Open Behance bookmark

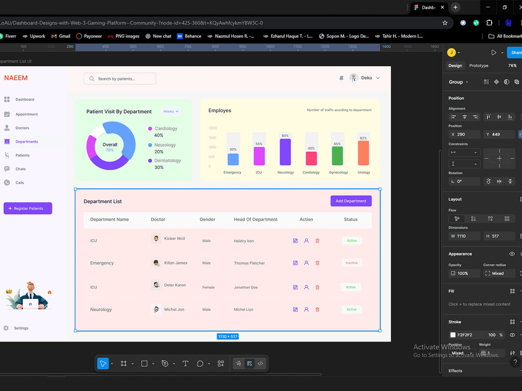point(189,36)
